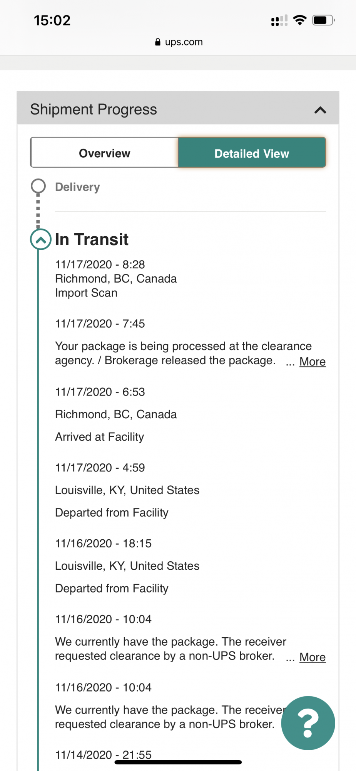
Task: Select the Arrived at Facility entry
Action: point(116,414)
